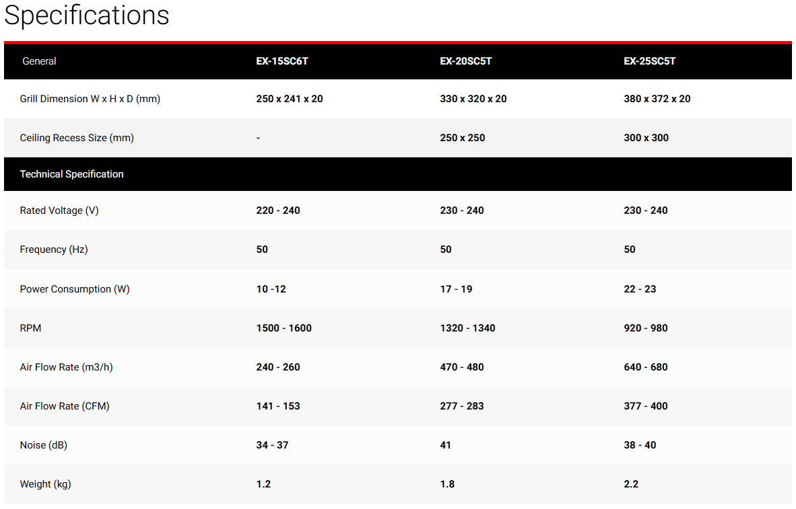Click the 250 x 241 x 20 grill dimension value
The height and width of the screenshot is (509, 796).
pyautogui.click(x=290, y=99)
